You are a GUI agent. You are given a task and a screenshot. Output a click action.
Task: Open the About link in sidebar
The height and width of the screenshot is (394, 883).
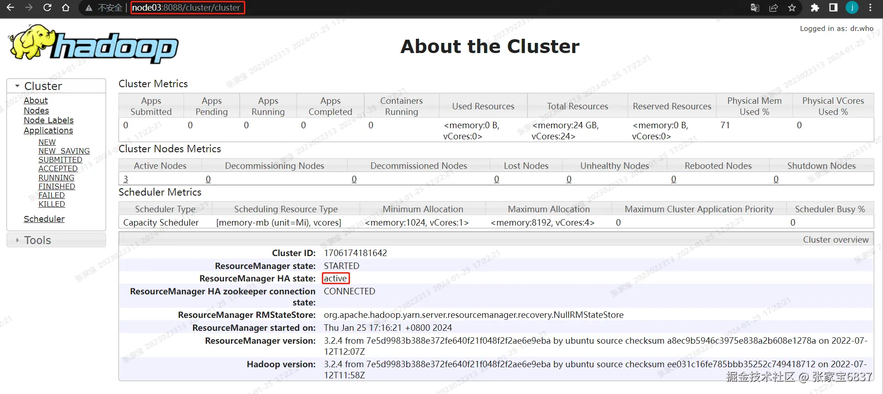point(36,101)
